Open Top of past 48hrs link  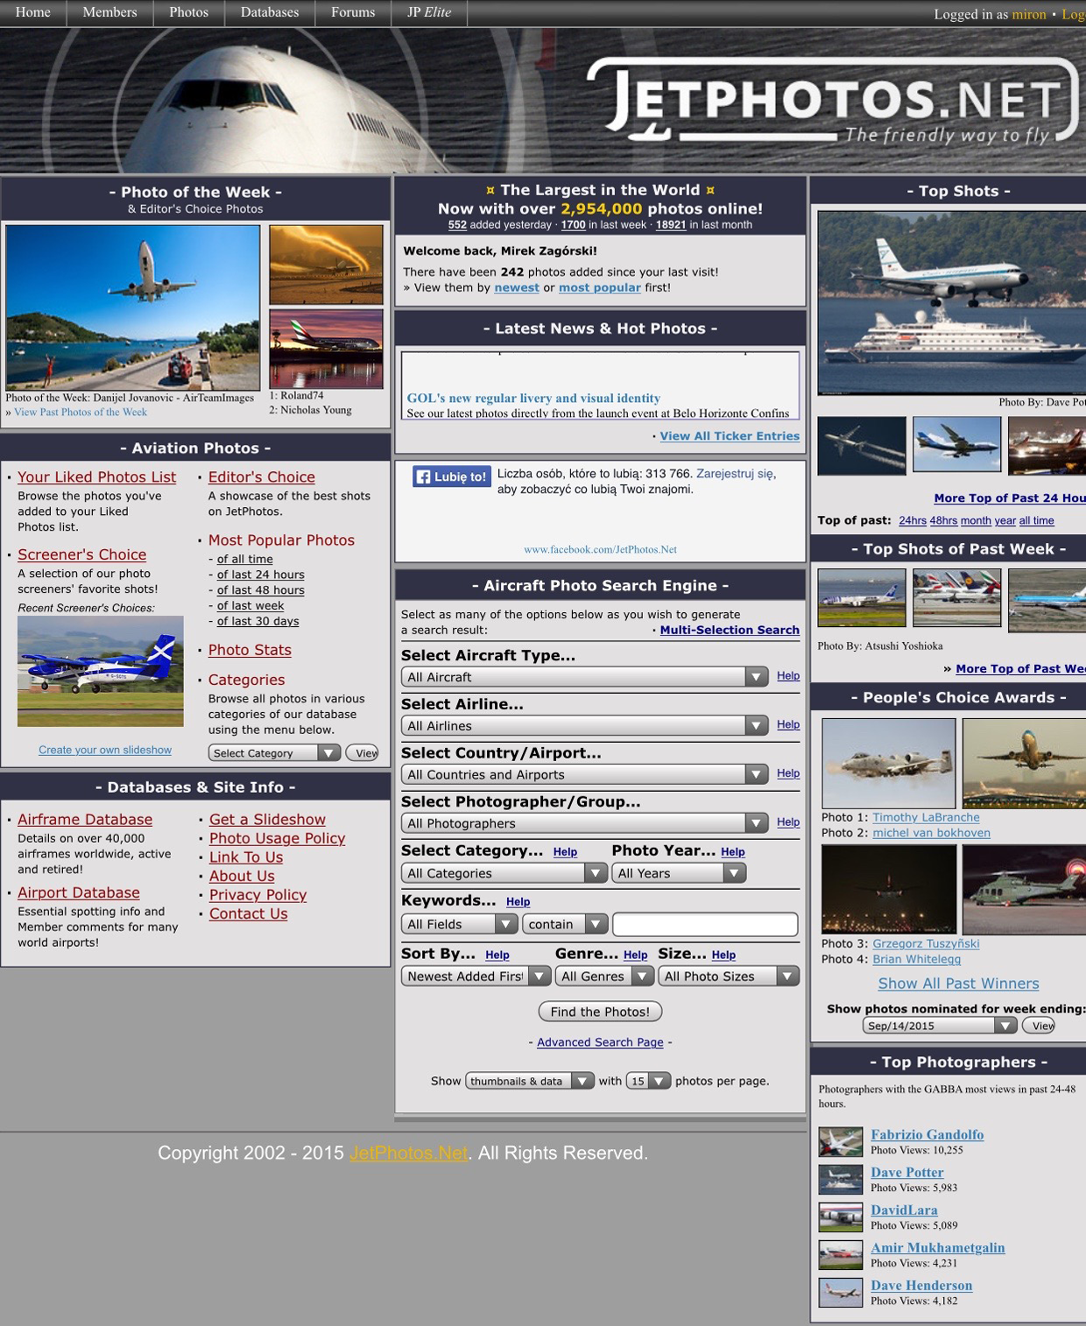click(943, 520)
